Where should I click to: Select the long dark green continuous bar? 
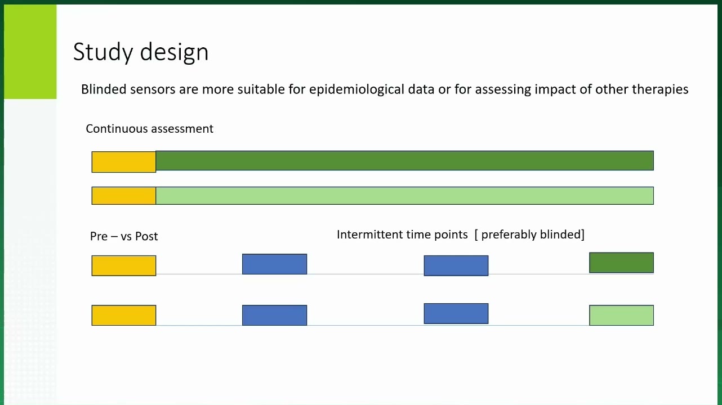coord(404,160)
